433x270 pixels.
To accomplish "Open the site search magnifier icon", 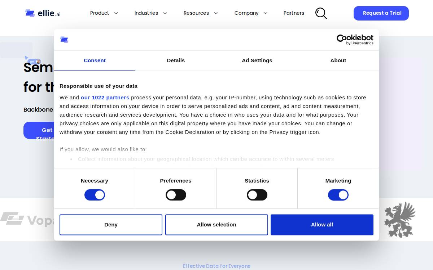I will tap(321, 13).
